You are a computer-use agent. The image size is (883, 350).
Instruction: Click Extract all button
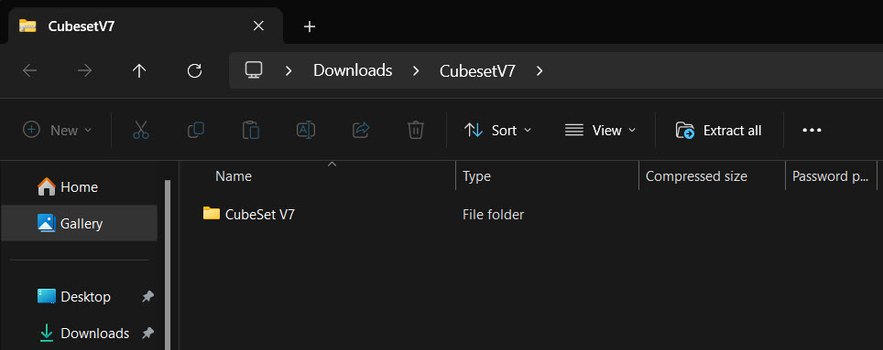(x=718, y=131)
